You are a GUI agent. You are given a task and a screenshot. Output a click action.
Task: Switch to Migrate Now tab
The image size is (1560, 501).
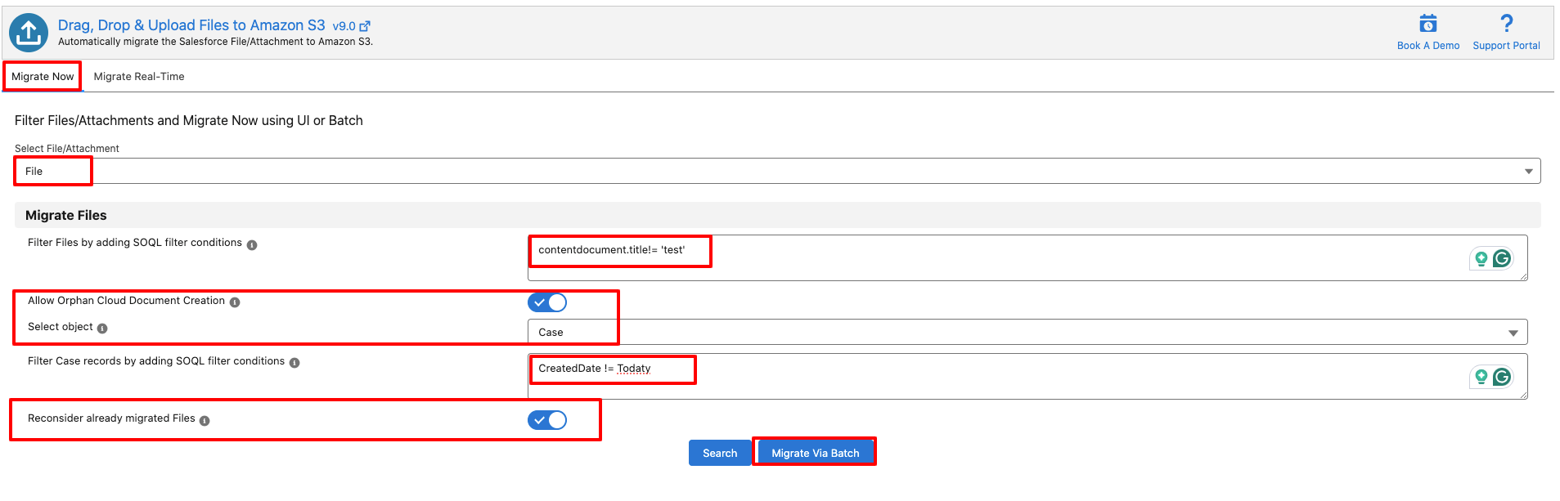pyautogui.click(x=43, y=77)
